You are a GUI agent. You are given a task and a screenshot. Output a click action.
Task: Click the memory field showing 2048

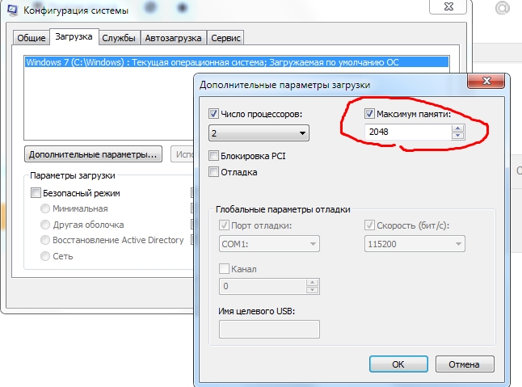coord(407,133)
